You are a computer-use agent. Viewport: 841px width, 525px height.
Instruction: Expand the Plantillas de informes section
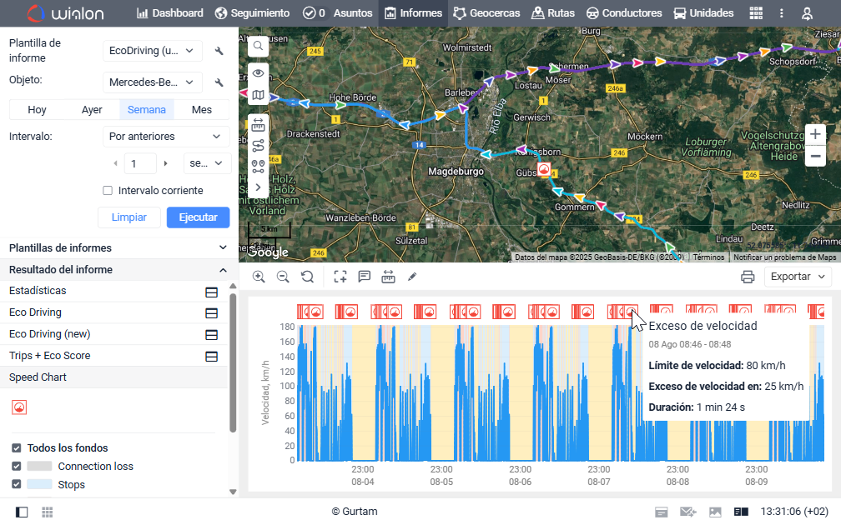coord(223,247)
